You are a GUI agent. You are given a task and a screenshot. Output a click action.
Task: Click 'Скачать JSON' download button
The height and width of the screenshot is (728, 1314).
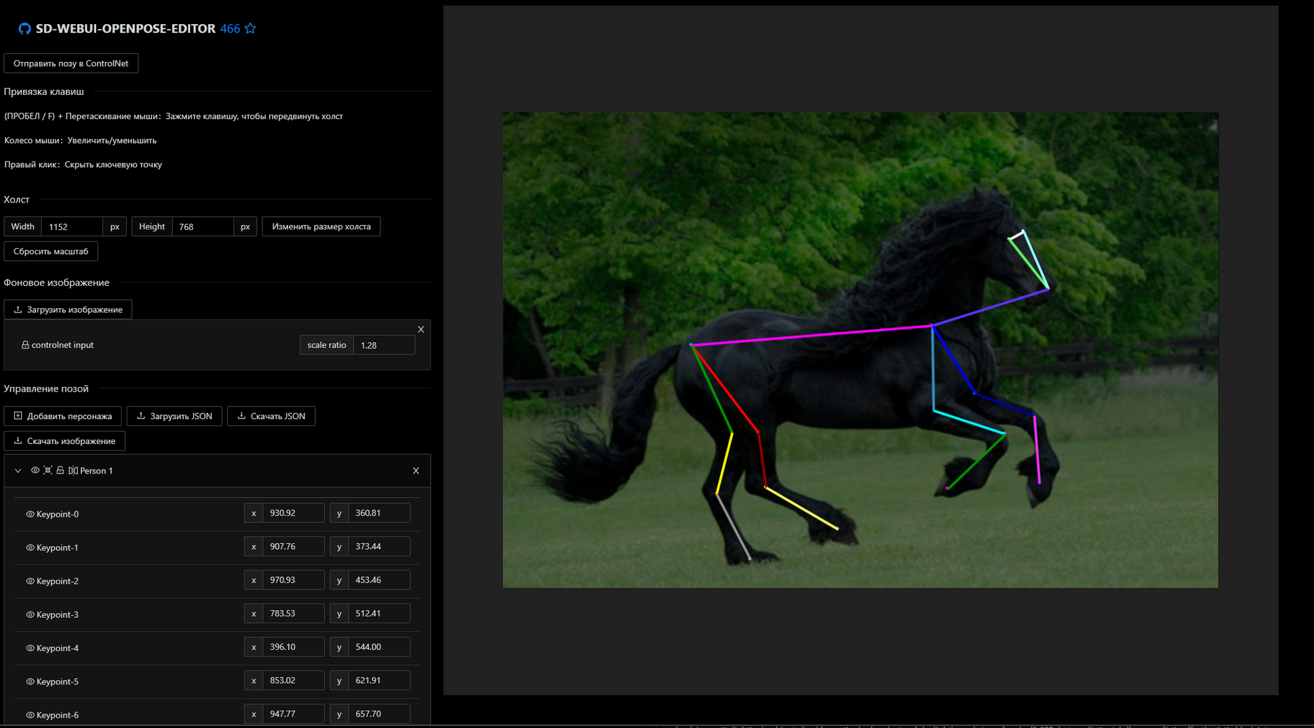pyautogui.click(x=271, y=416)
